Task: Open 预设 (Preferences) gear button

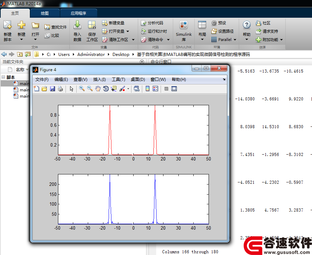Action: click(x=219, y=23)
